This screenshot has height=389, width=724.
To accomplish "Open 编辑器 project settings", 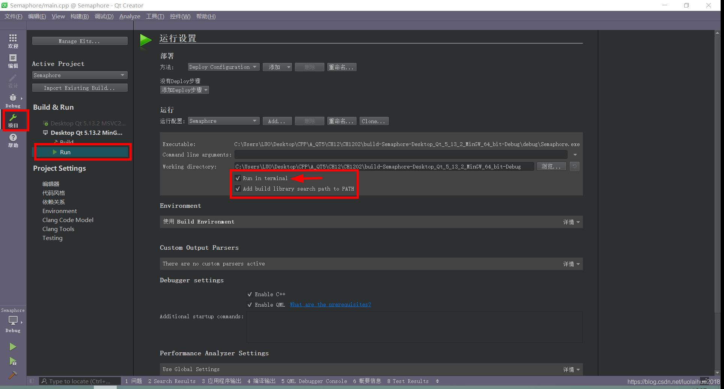I will coord(51,184).
